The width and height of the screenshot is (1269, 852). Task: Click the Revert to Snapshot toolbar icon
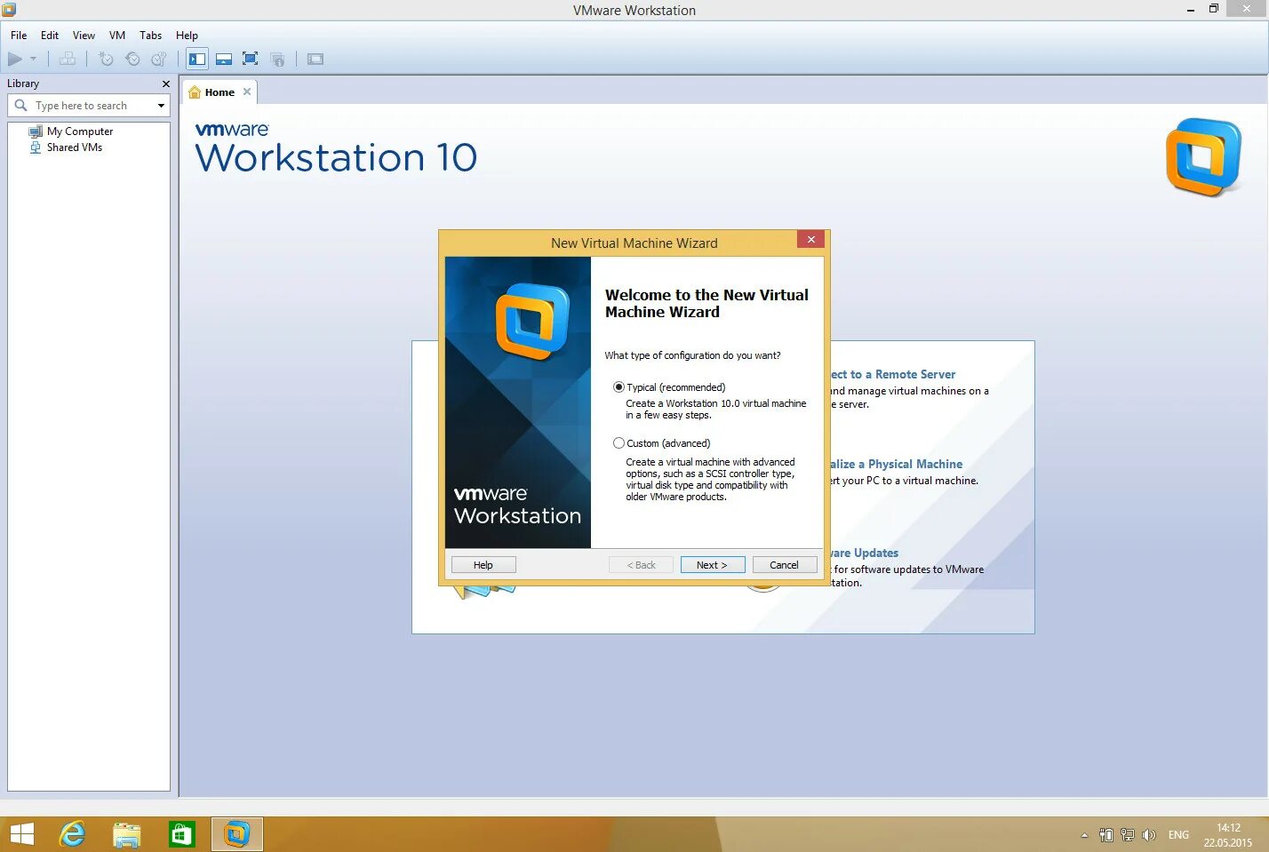132,60
